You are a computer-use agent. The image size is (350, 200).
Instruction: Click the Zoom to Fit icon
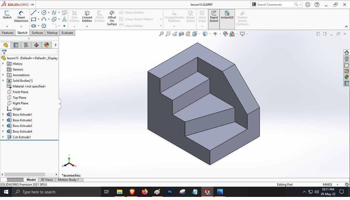[x=161, y=34]
